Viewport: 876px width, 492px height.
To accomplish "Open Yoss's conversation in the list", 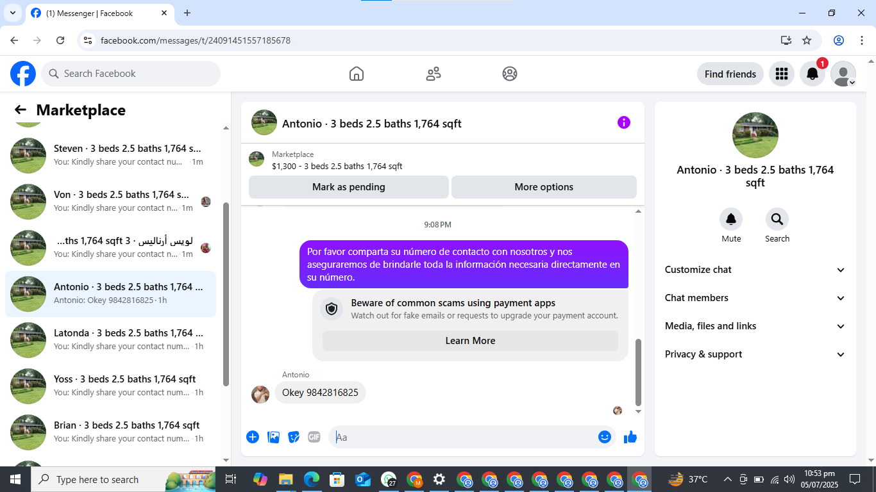I will (110, 386).
